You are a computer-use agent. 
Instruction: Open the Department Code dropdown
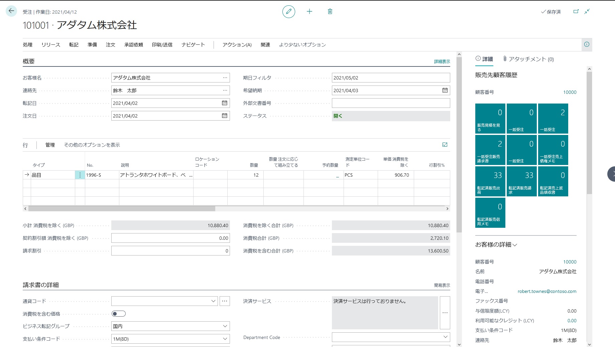(445, 337)
